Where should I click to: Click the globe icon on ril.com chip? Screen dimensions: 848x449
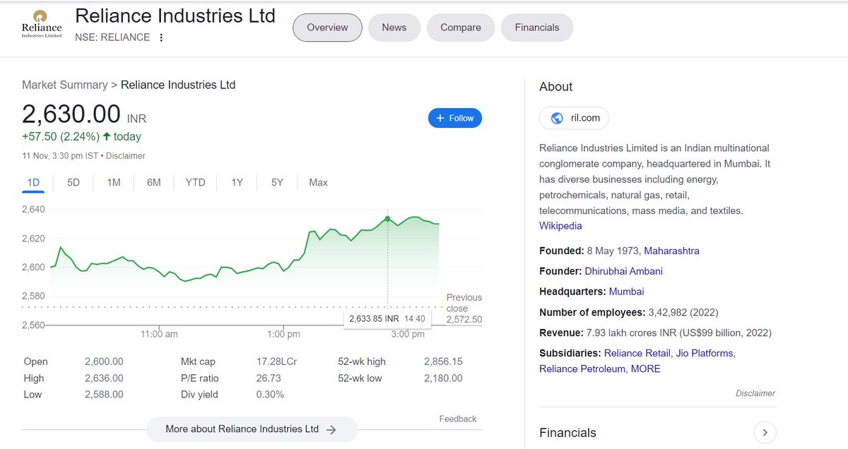(x=557, y=118)
